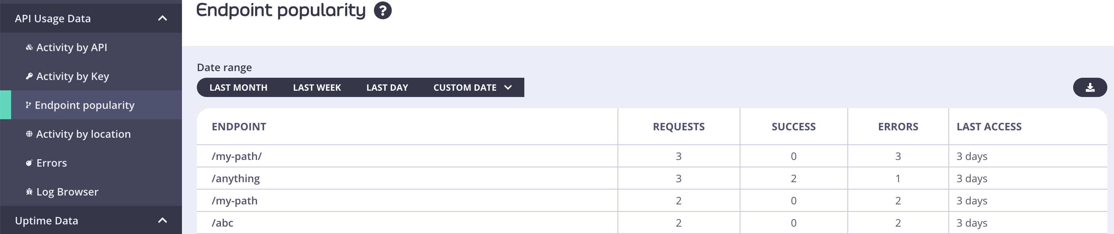
Task: Click the Errors sidebar icon
Action: pyautogui.click(x=29, y=163)
